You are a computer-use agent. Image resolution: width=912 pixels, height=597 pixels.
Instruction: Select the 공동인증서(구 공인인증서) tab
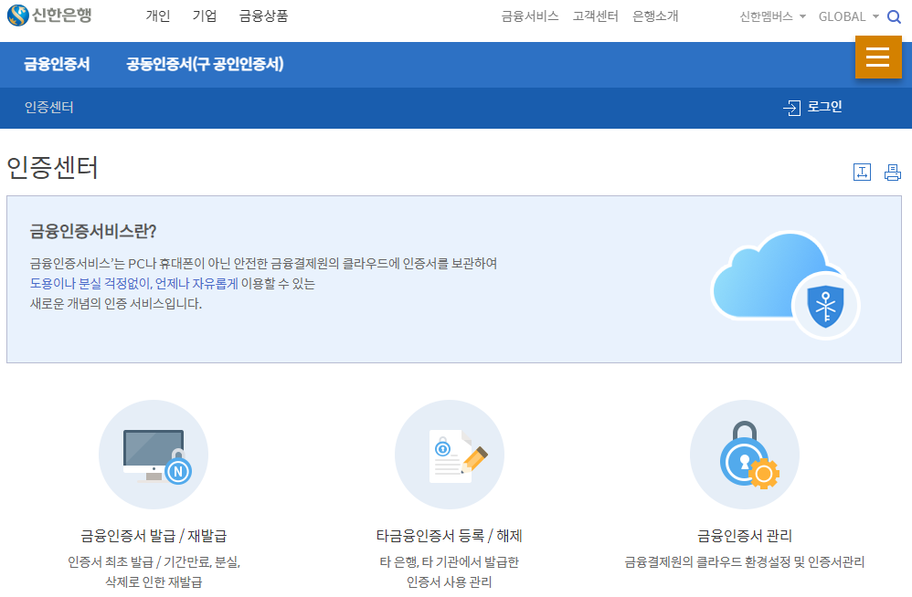pos(206,64)
